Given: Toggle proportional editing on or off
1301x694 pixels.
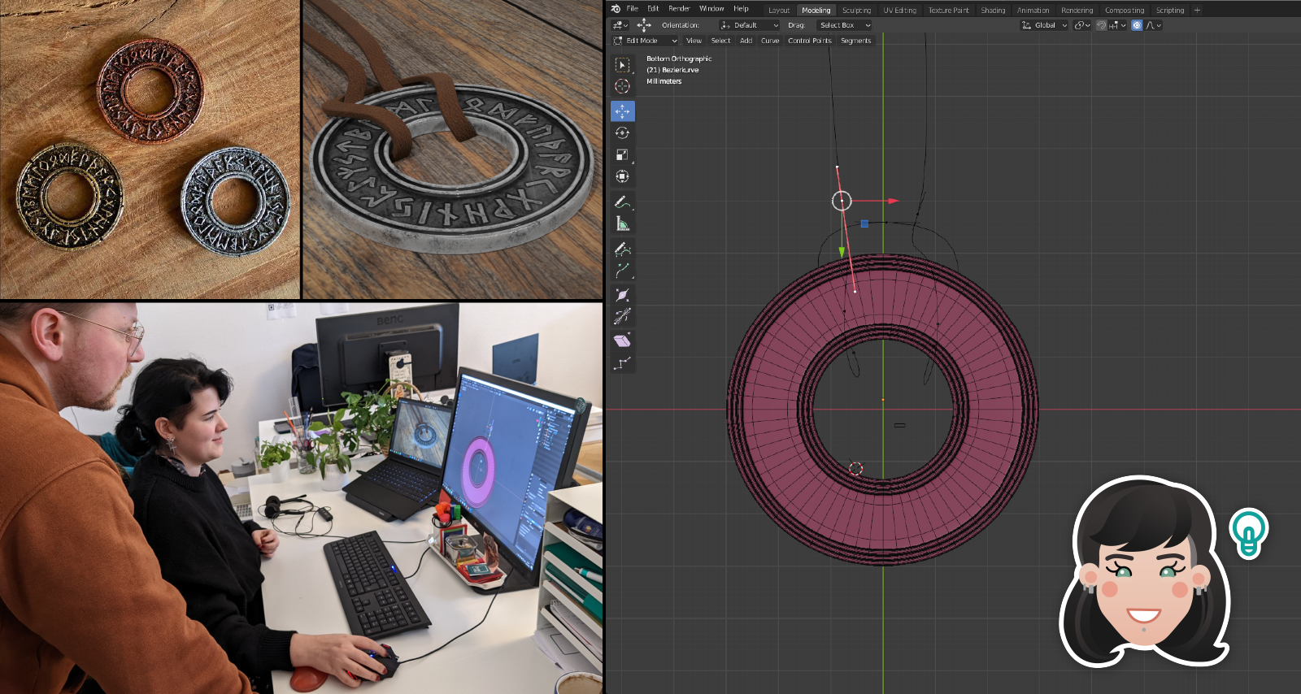Looking at the screenshot, I should pyautogui.click(x=1137, y=25).
